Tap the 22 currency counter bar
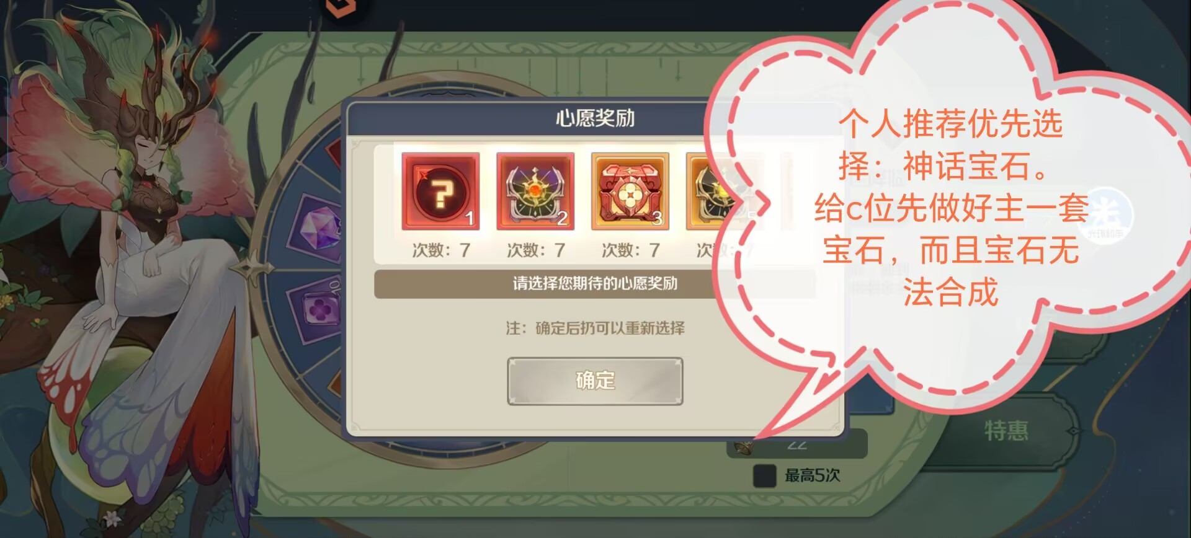The width and height of the screenshot is (1191, 538). click(797, 445)
